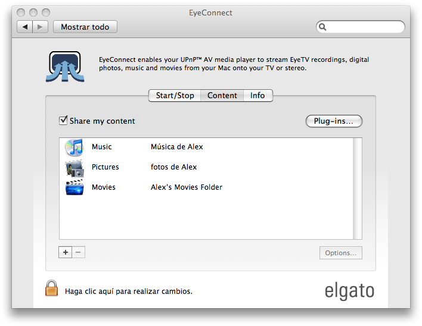Click the elgato logo
Viewport: 422px width, 326px height.
(349, 291)
